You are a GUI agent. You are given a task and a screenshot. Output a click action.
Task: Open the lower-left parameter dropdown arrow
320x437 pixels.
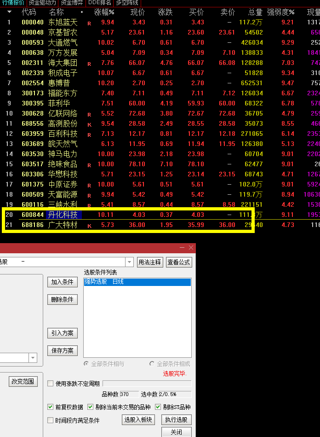pyautogui.click(x=33, y=358)
